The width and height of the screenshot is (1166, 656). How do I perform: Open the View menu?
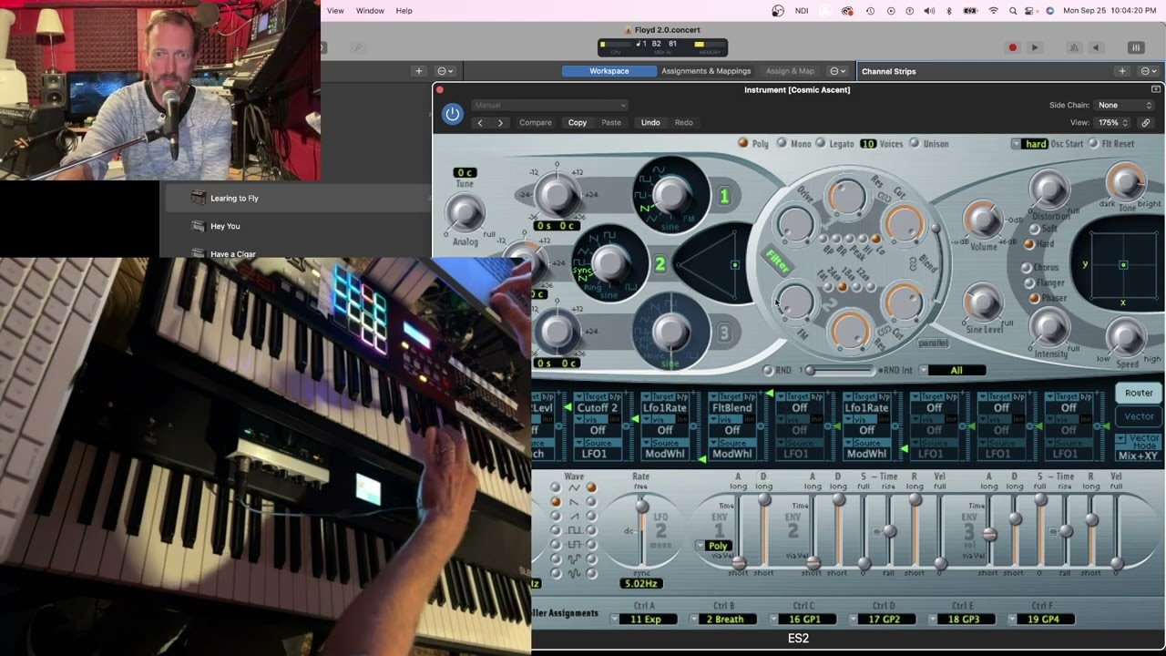click(335, 11)
